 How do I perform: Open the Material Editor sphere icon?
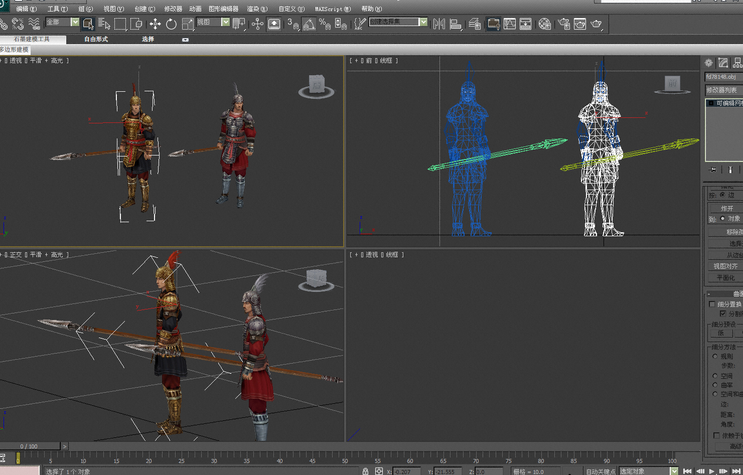(x=545, y=24)
